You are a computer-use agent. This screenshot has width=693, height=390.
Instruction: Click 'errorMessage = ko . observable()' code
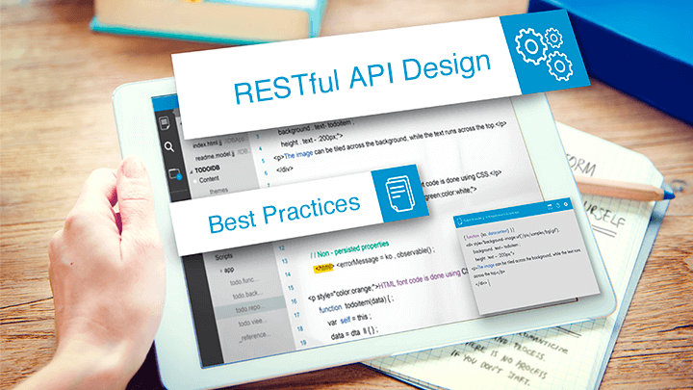click(x=386, y=258)
